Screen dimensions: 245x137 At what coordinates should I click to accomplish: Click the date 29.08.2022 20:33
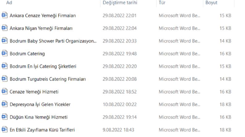[x=120, y=41]
